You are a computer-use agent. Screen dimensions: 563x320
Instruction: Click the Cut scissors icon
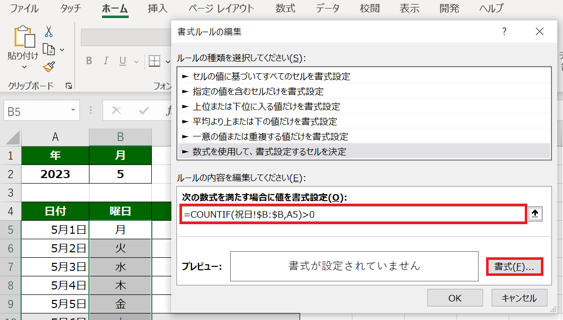(49, 32)
